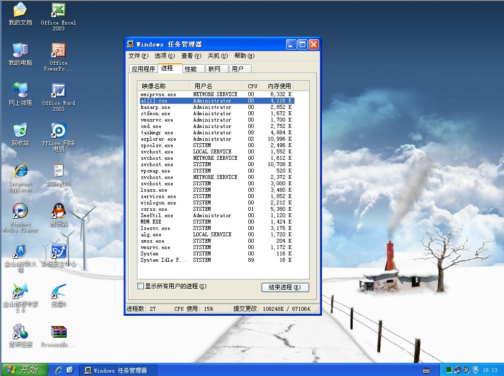Select the cmd.exe process row
Image resolution: width=504 pixels, height=376 pixels.
click(x=216, y=126)
